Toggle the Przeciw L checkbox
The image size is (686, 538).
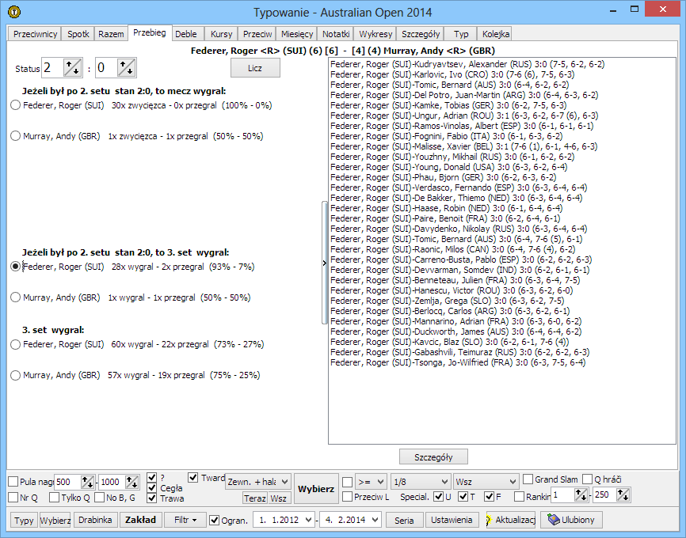[348, 497]
